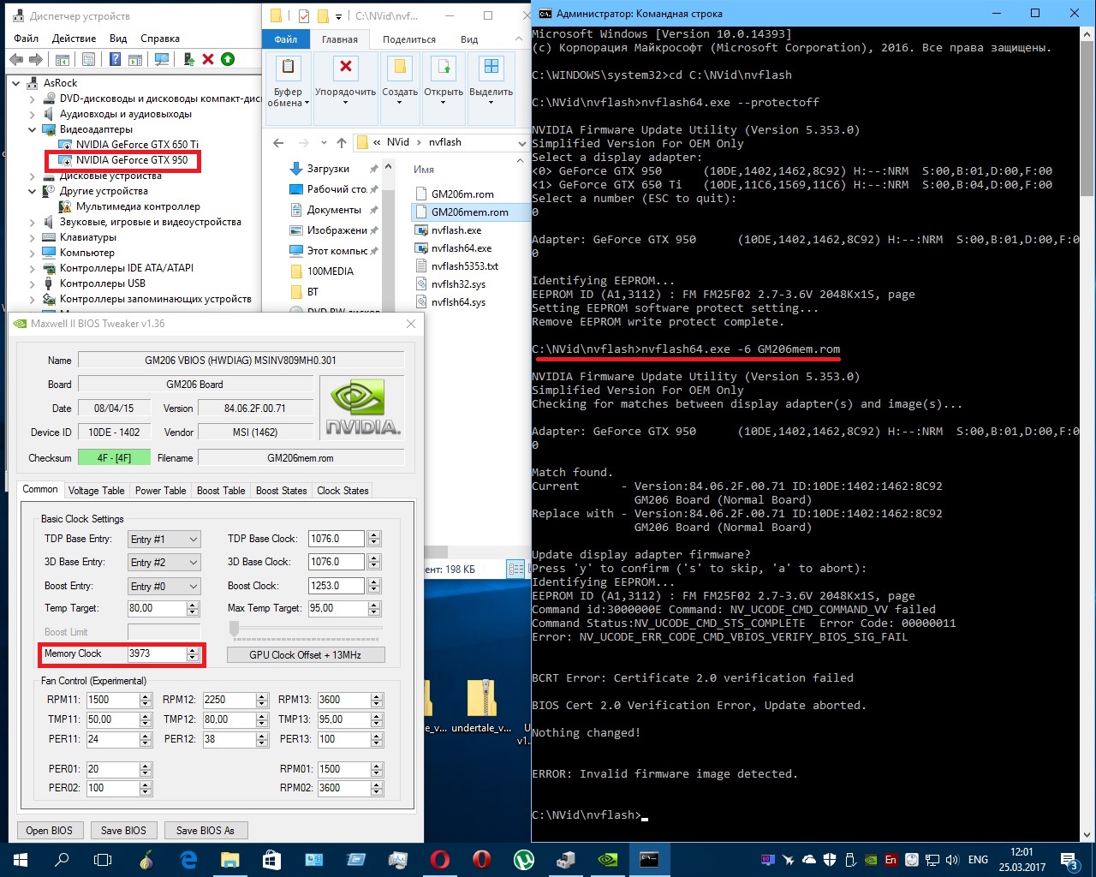The image size is (1096, 877).
Task: Expand Аудиовходы и аудиовыходы category
Action: coord(33,114)
